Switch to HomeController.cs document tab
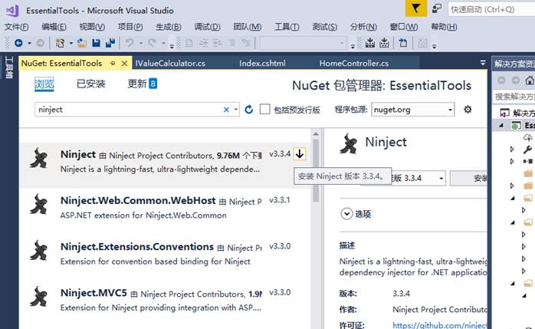The width and height of the screenshot is (535, 329). (354, 64)
